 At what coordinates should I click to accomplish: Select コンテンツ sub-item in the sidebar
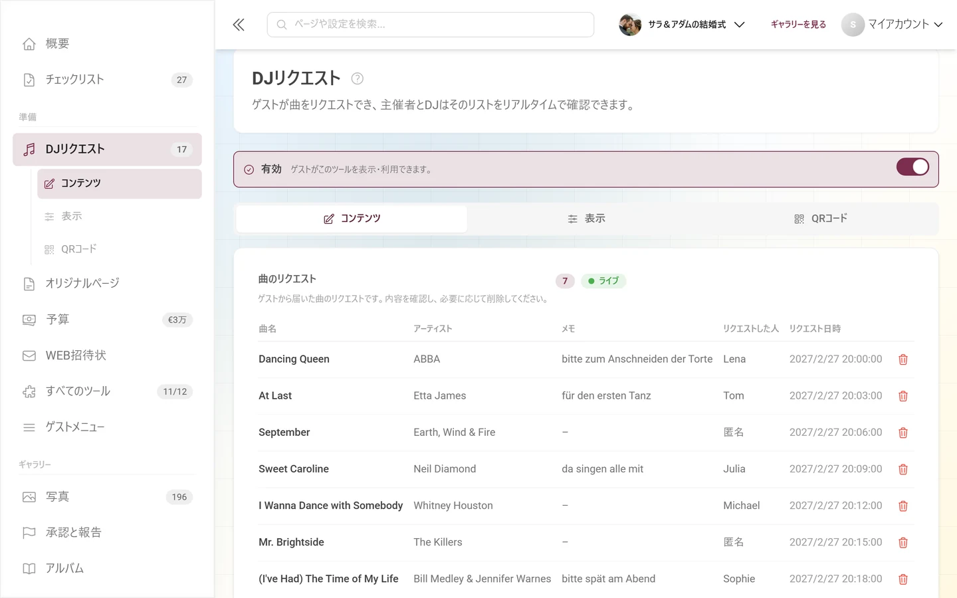(x=120, y=183)
